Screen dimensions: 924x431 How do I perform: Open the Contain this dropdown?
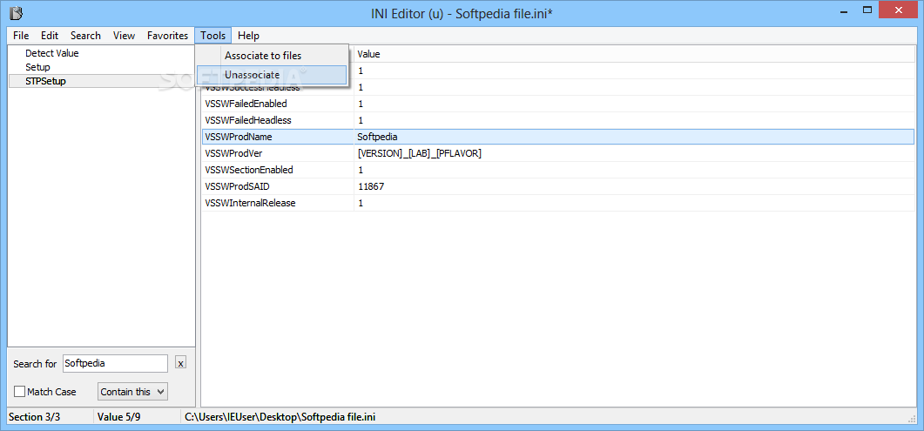click(132, 392)
